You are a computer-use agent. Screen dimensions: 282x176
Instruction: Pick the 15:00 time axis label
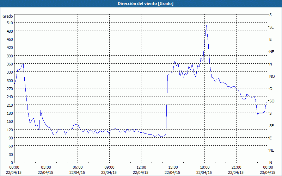173,168
